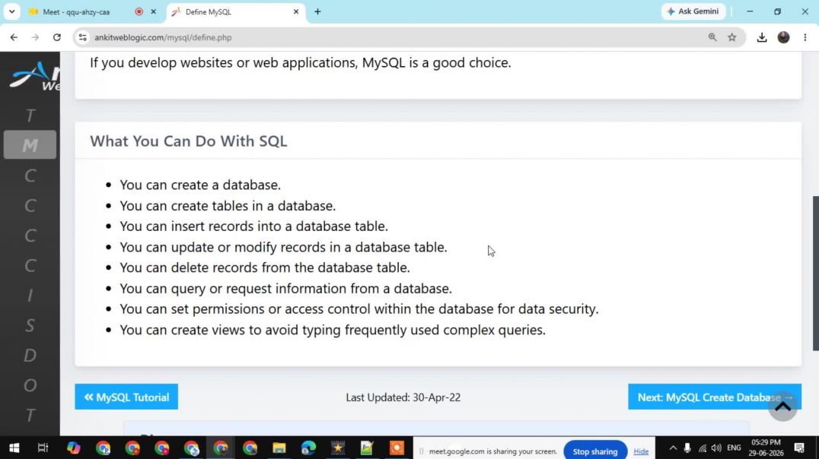The height and width of the screenshot is (459, 819).
Task: Reload the Define MySQL page
Action: tap(57, 37)
